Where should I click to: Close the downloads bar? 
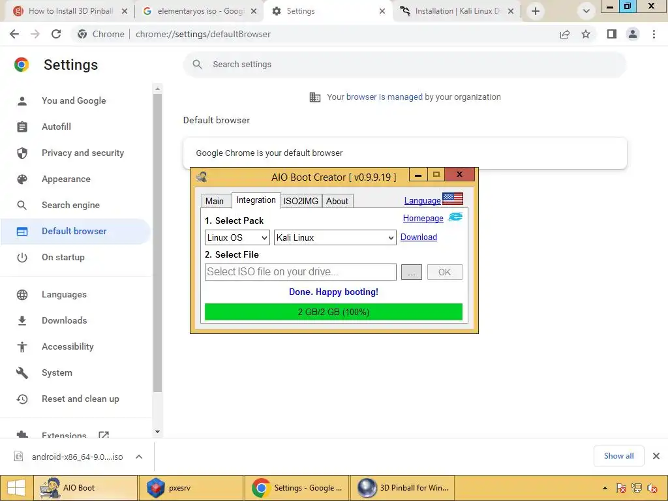[x=656, y=456]
